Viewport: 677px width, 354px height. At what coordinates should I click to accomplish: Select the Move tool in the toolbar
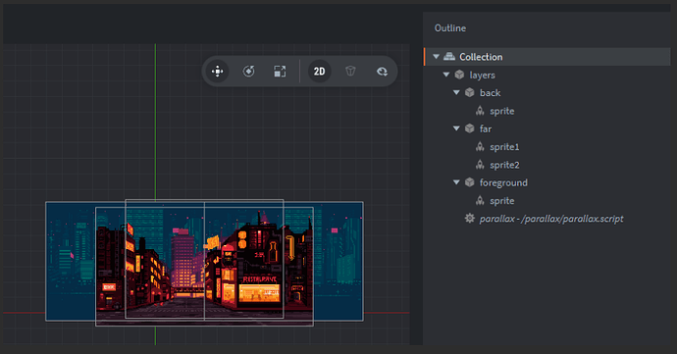[218, 72]
